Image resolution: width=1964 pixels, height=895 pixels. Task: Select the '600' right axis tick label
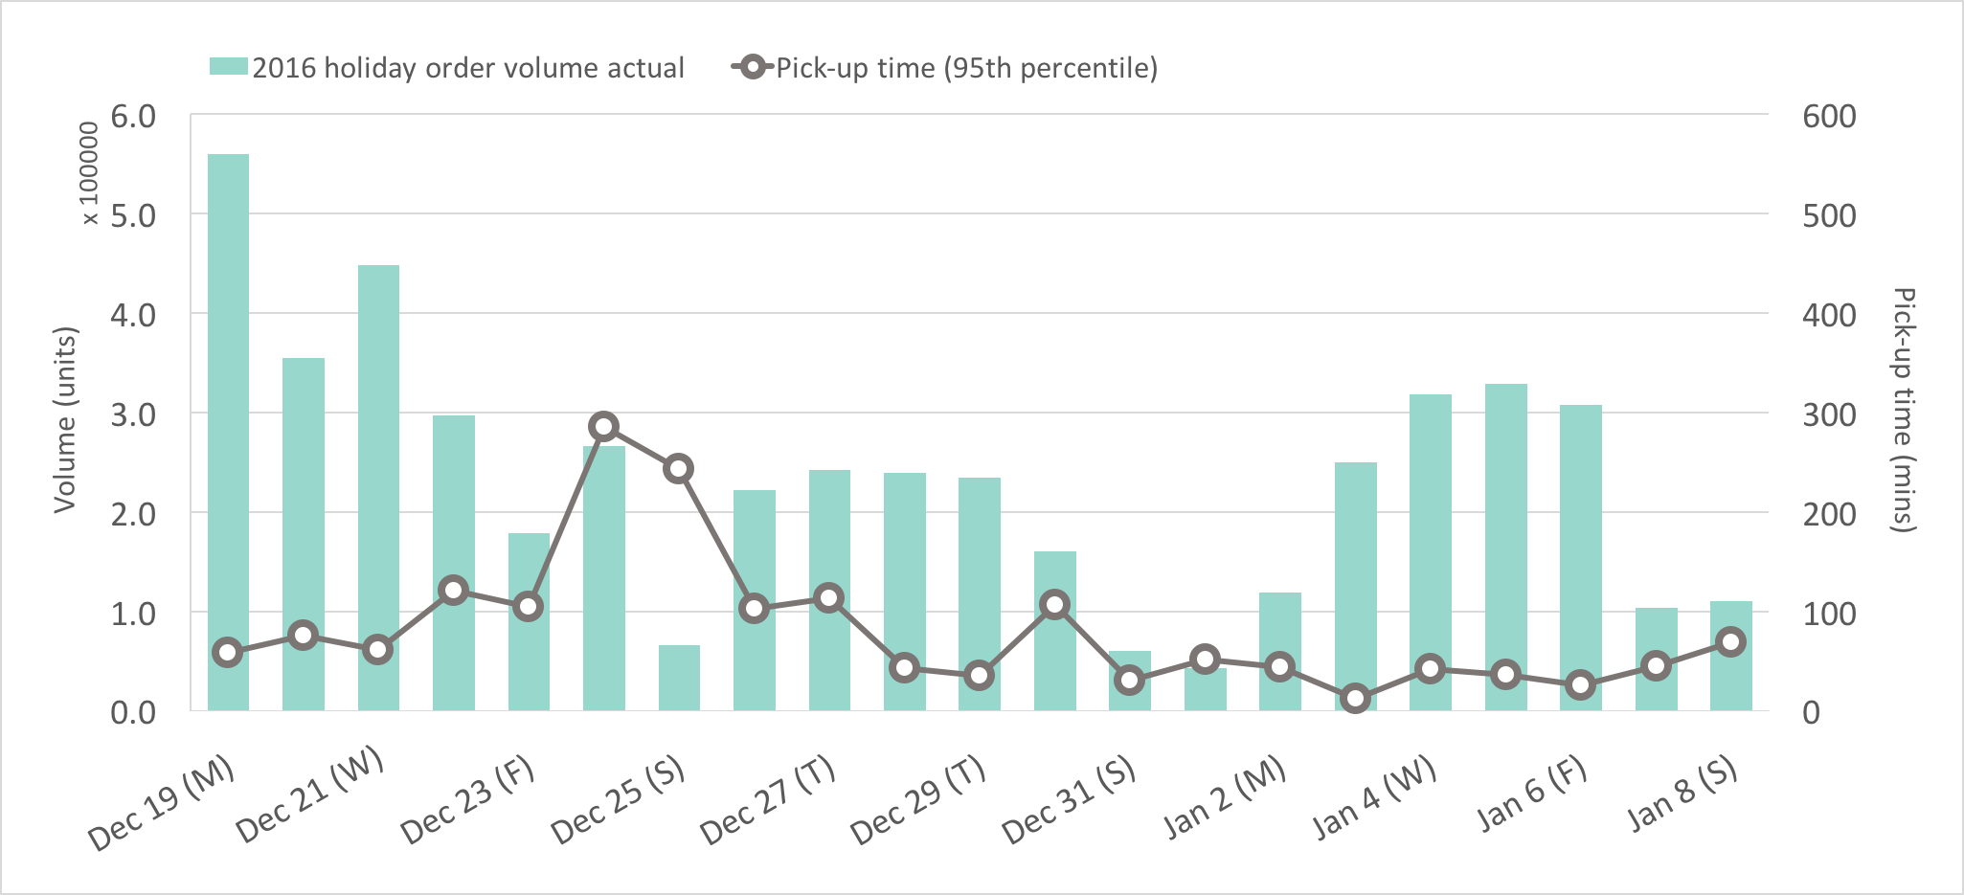click(1829, 117)
